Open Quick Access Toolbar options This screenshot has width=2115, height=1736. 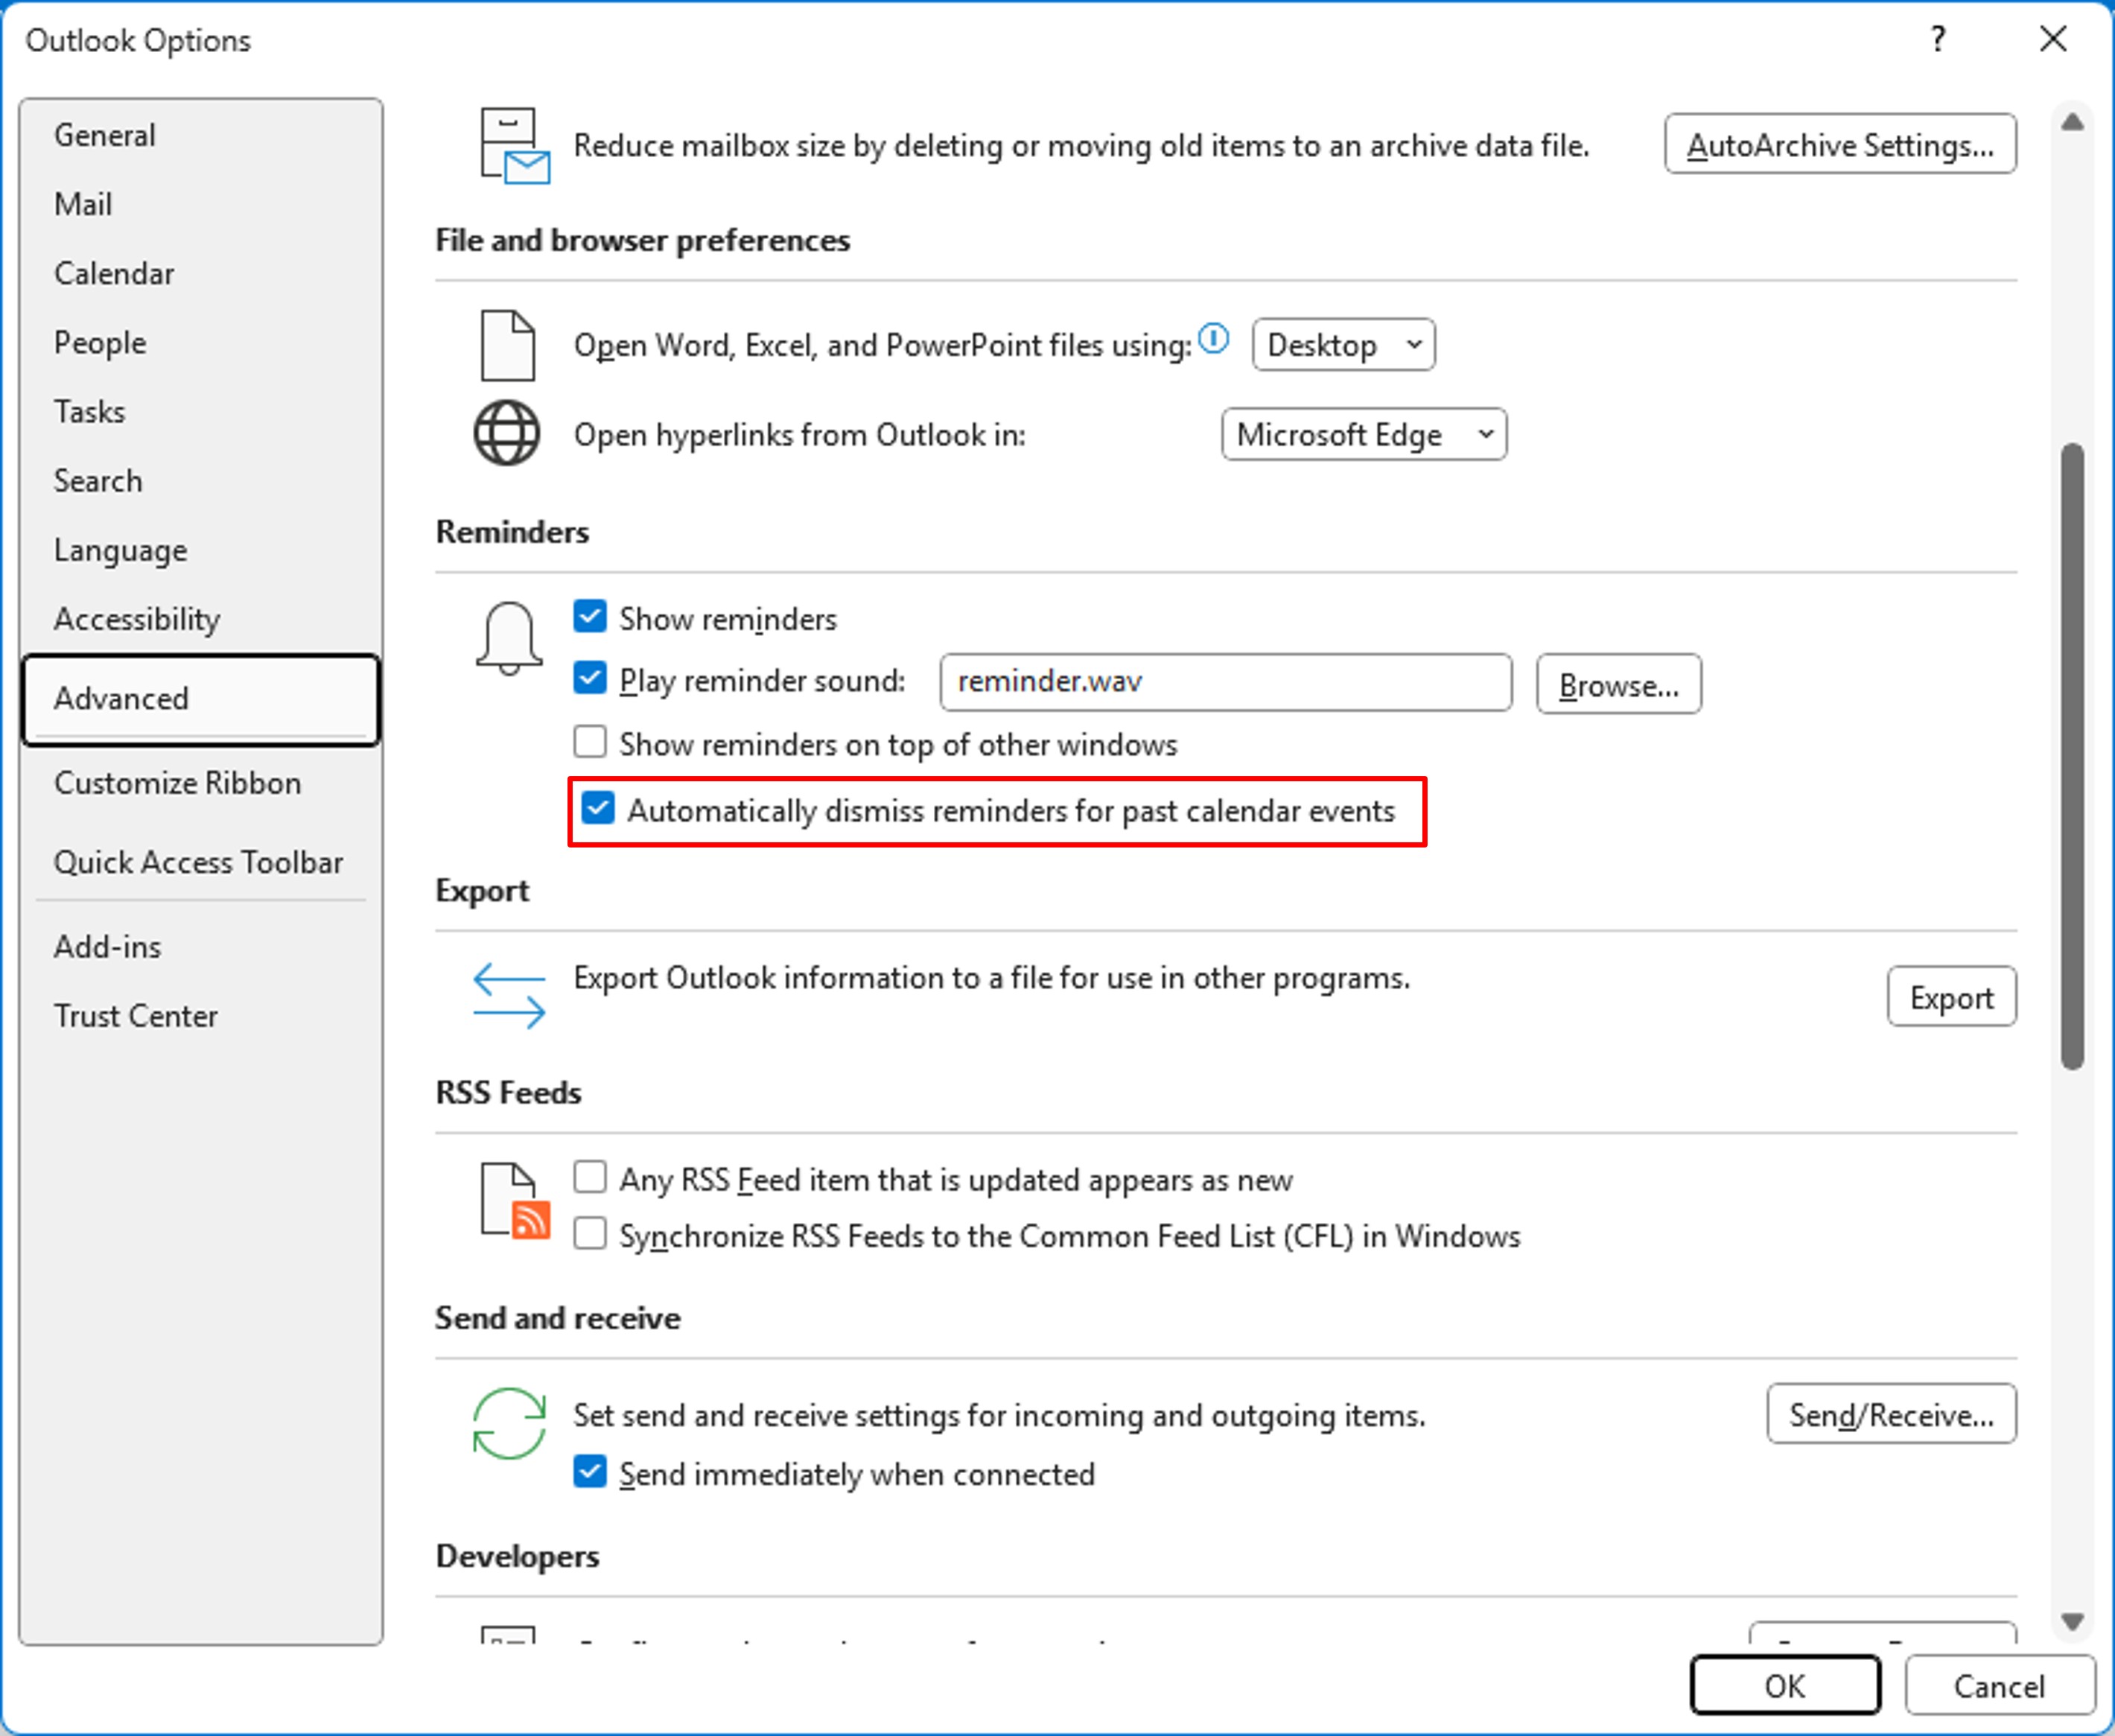201,862
